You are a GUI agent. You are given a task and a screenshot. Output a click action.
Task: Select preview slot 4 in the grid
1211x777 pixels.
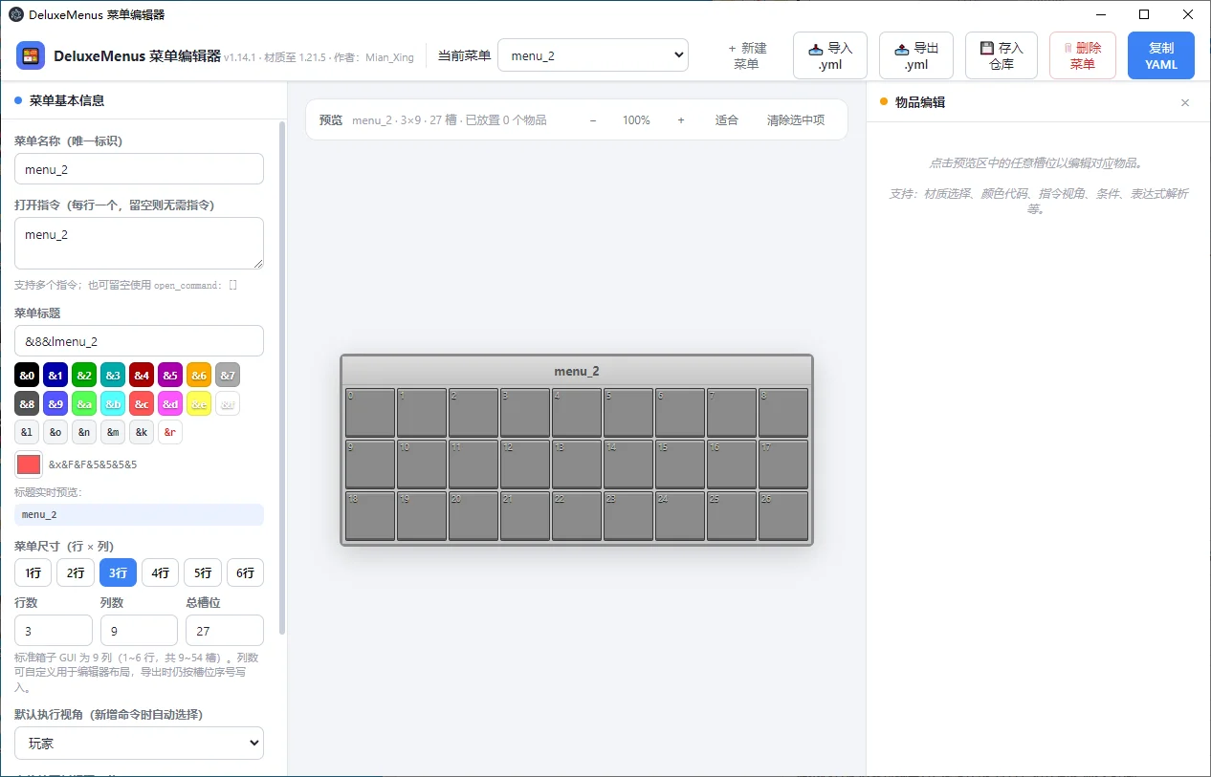point(577,412)
